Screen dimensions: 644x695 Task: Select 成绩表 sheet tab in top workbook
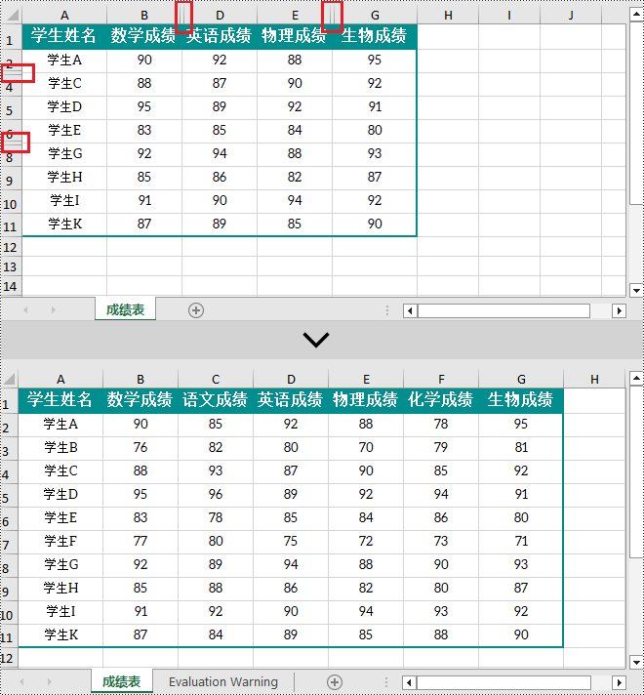tap(126, 308)
